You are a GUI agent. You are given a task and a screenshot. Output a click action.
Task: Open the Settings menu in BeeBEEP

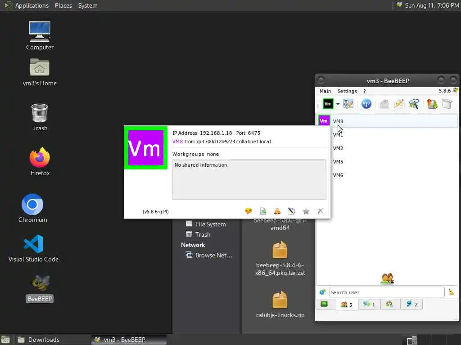(x=347, y=91)
